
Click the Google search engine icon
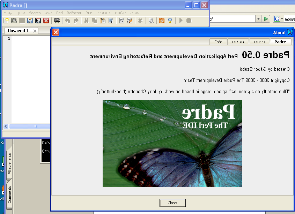click(x=277, y=19)
